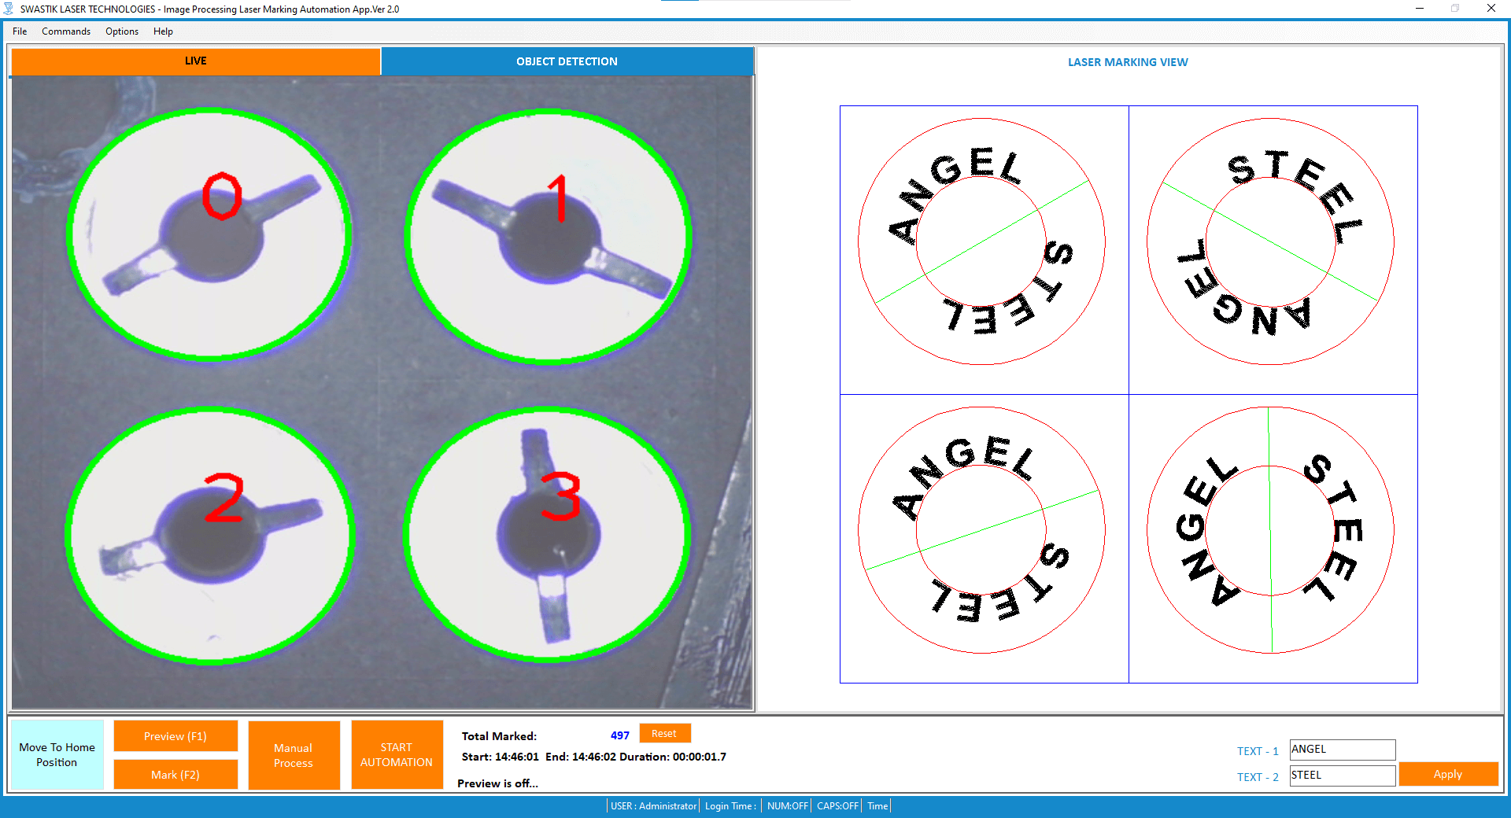The height and width of the screenshot is (818, 1511).
Task: Click detected object number 3 in camera view
Action: tap(547, 535)
